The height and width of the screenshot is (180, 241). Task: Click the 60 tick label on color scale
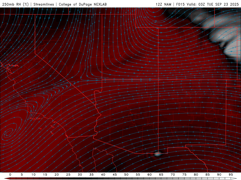(x=149, y=175)
